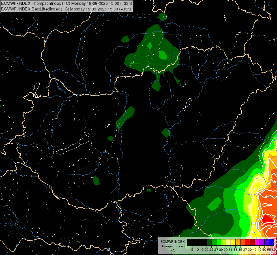Screen dimensions: 277x255
Task: Click the magenta 40–45 legend swatch
Action: [x=257, y=242]
